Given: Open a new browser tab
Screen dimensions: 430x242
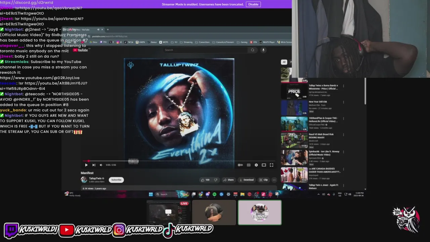Looking at the screenshot, I should pyautogui.click(x=107, y=30).
